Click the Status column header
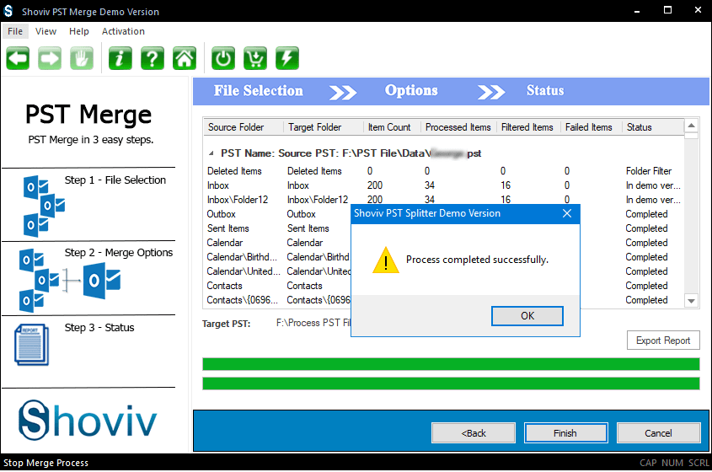The height and width of the screenshot is (472, 712). point(652,127)
